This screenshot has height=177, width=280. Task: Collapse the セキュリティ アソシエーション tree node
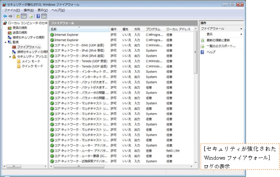10,57
